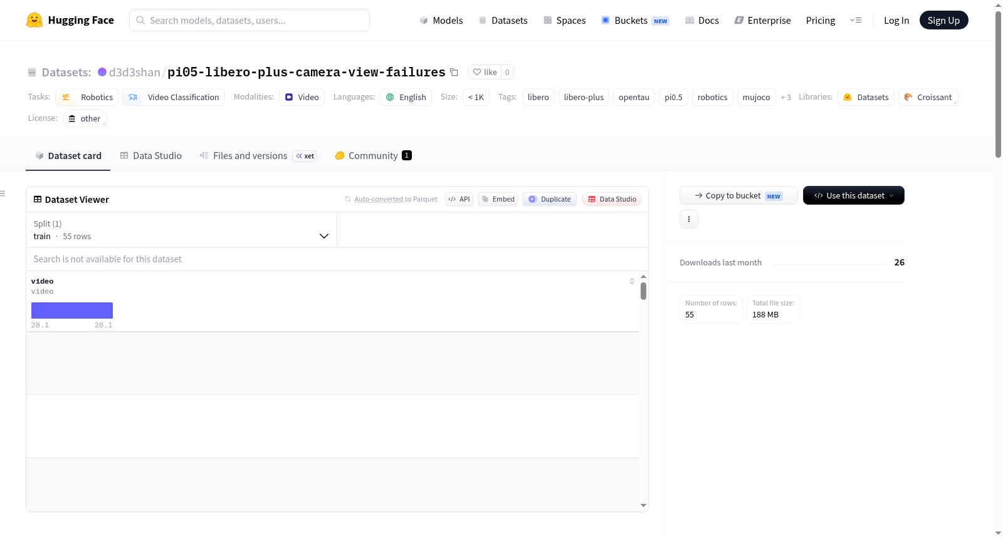
Task: Select the Datasets library tag
Action: coord(866,97)
